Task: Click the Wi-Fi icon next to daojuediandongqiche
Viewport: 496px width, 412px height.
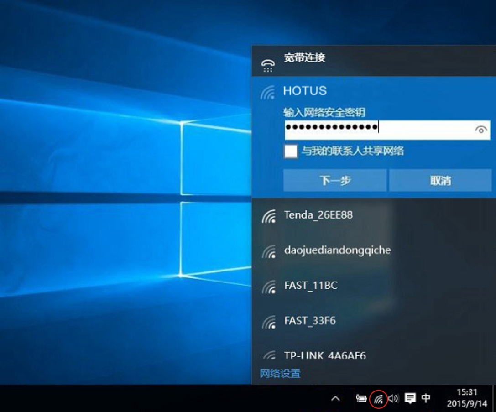Action: pyautogui.click(x=269, y=251)
